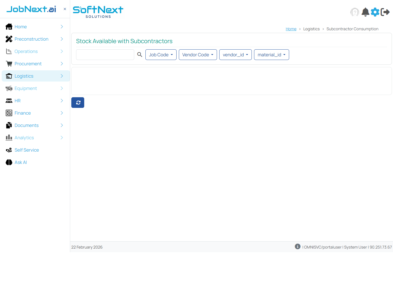Open the vendor_id dropdown

(235, 55)
